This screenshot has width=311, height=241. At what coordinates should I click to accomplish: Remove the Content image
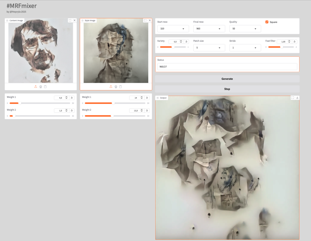coord(74,20)
